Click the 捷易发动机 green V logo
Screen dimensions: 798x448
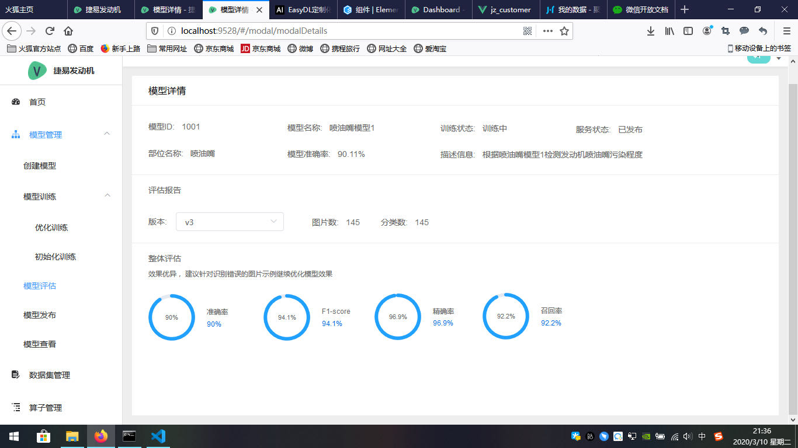click(37, 71)
